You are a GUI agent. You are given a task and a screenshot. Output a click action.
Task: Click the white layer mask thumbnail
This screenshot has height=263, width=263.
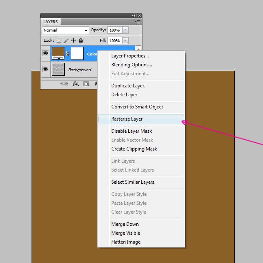[x=77, y=53]
